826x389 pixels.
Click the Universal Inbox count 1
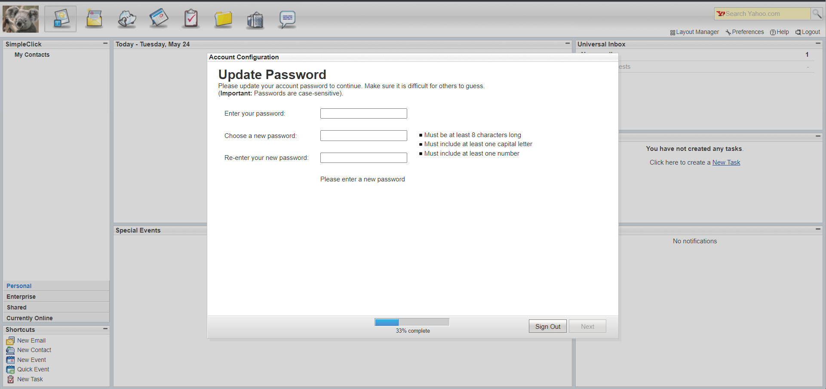[x=807, y=55]
